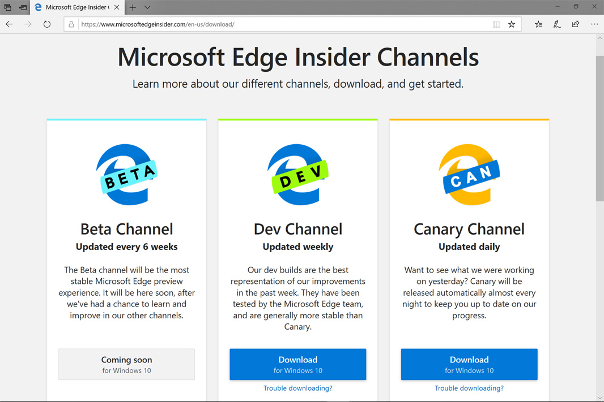Click the browser Back arrow

pyautogui.click(x=10, y=24)
